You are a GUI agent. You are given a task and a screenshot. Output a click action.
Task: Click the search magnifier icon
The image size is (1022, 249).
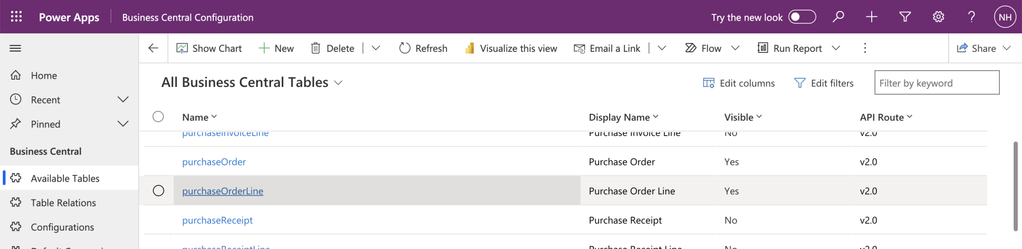tap(838, 17)
